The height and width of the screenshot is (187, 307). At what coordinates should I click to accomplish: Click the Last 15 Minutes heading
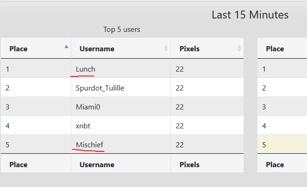click(x=250, y=15)
